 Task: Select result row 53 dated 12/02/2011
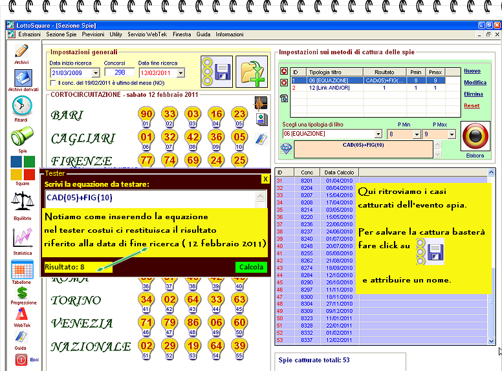(x=381, y=340)
